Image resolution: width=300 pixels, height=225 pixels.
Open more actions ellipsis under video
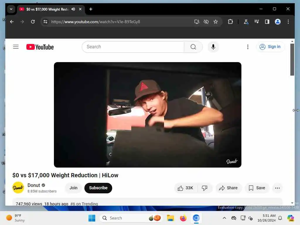tap(277, 188)
